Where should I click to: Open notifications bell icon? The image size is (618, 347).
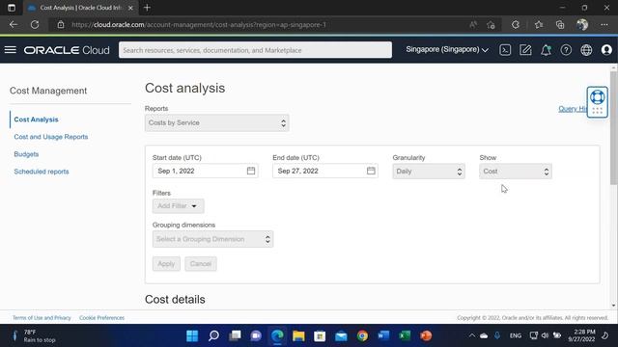click(x=546, y=50)
